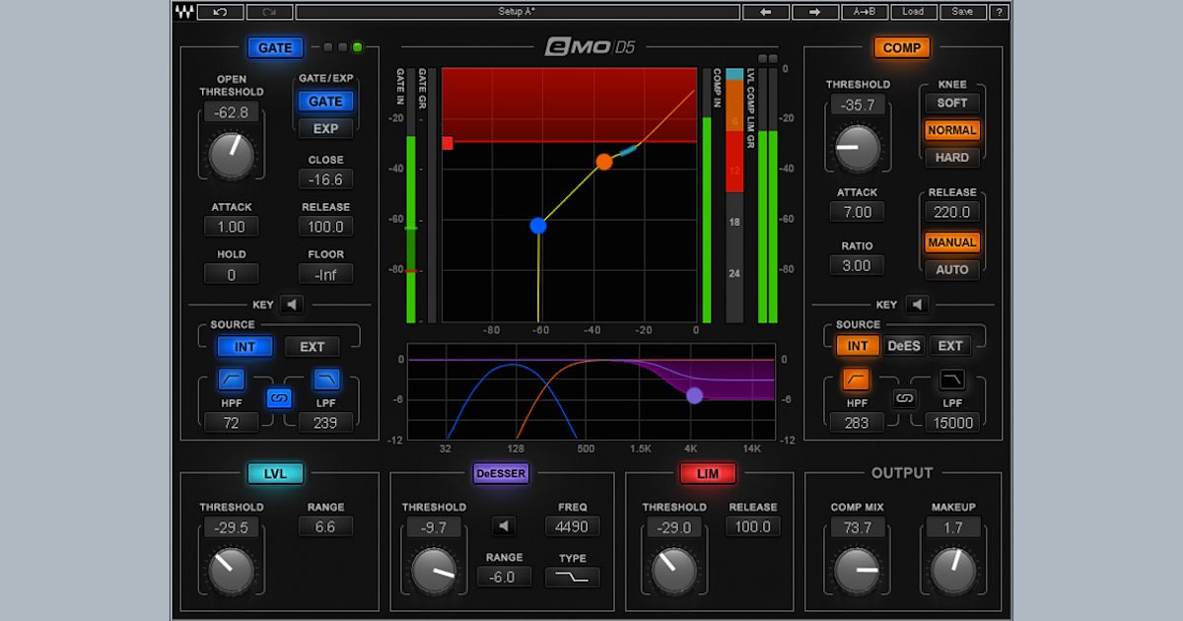The width and height of the screenshot is (1183, 621).
Task: Save the current preset with the Save button
Action: pyautogui.click(x=961, y=11)
